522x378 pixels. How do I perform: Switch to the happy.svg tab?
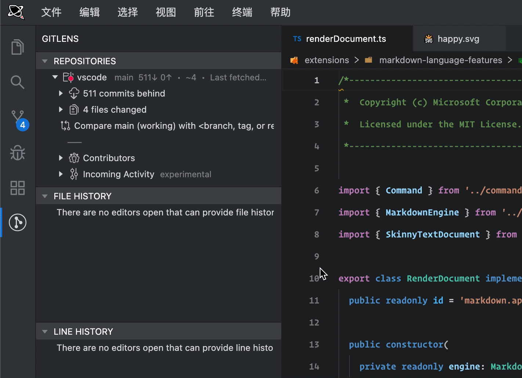(459, 39)
